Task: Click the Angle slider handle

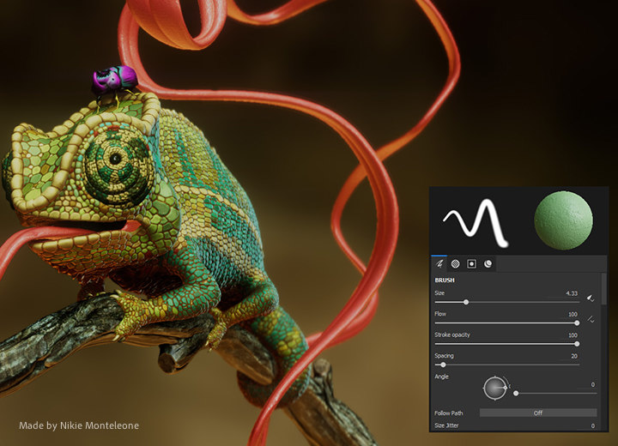Action: (516, 393)
